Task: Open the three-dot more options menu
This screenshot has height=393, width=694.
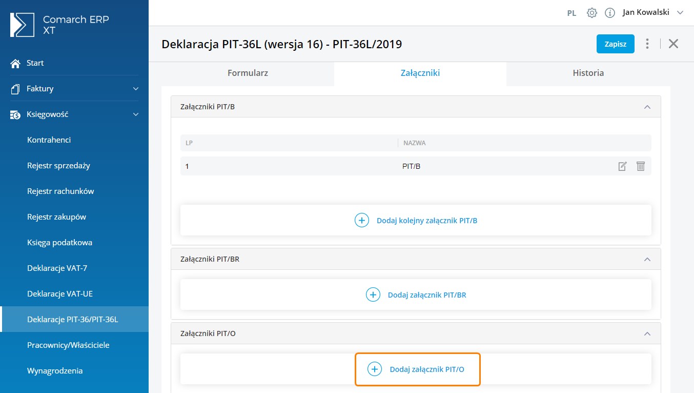Action: [x=647, y=44]
